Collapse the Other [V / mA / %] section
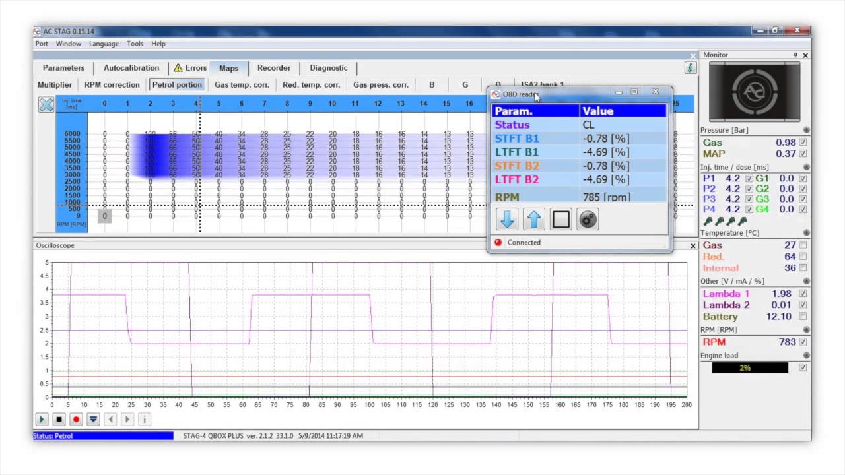The image size is (845, 475). click(x=806, y=281)
